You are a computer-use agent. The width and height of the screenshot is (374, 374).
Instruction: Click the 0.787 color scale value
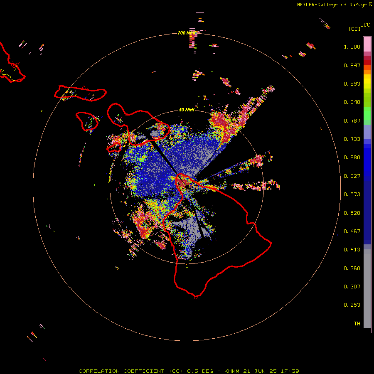(x=352, y=121)
